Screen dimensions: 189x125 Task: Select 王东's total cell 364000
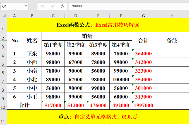click(143, 53)
